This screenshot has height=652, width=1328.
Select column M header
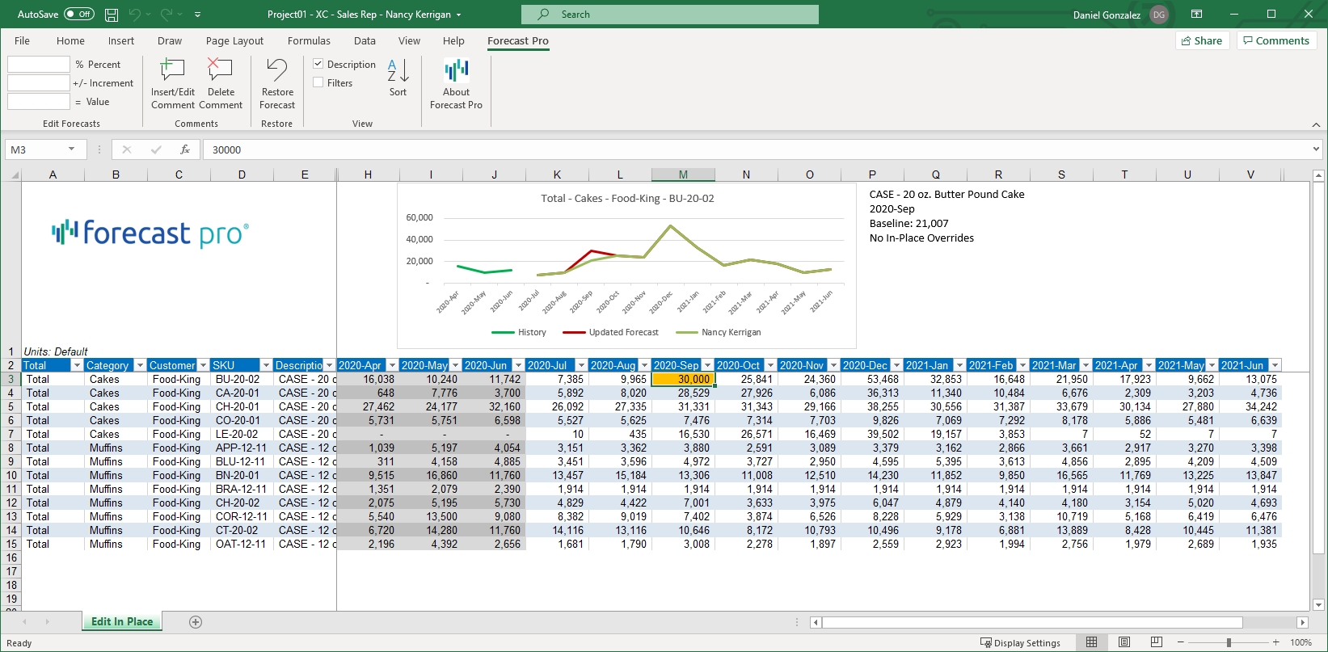[683, 175]
